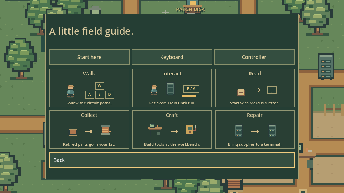Click the J key icon

[x=272, y=90]
